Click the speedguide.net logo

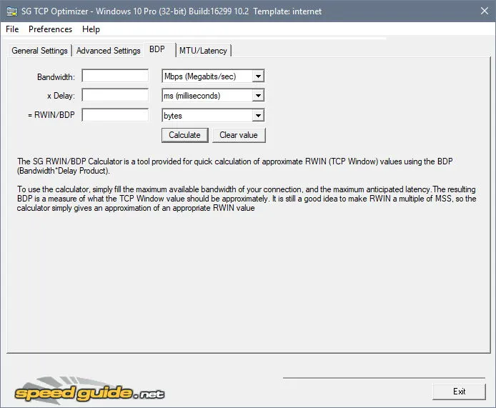(89, 391)
